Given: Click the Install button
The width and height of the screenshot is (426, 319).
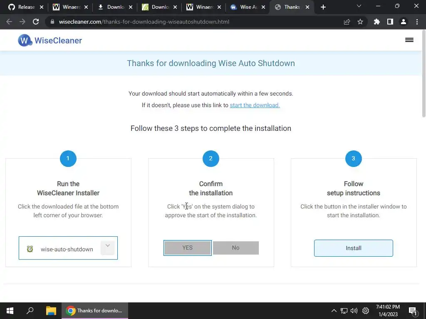Looking at the screenshot, I should coord(354,248).
